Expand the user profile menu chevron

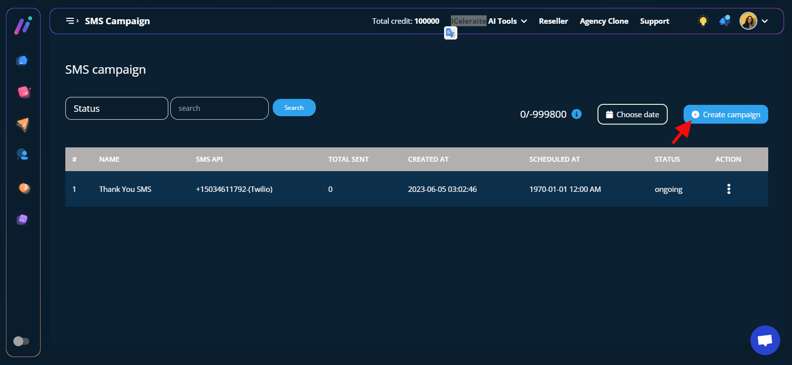(x=765, y=21)
